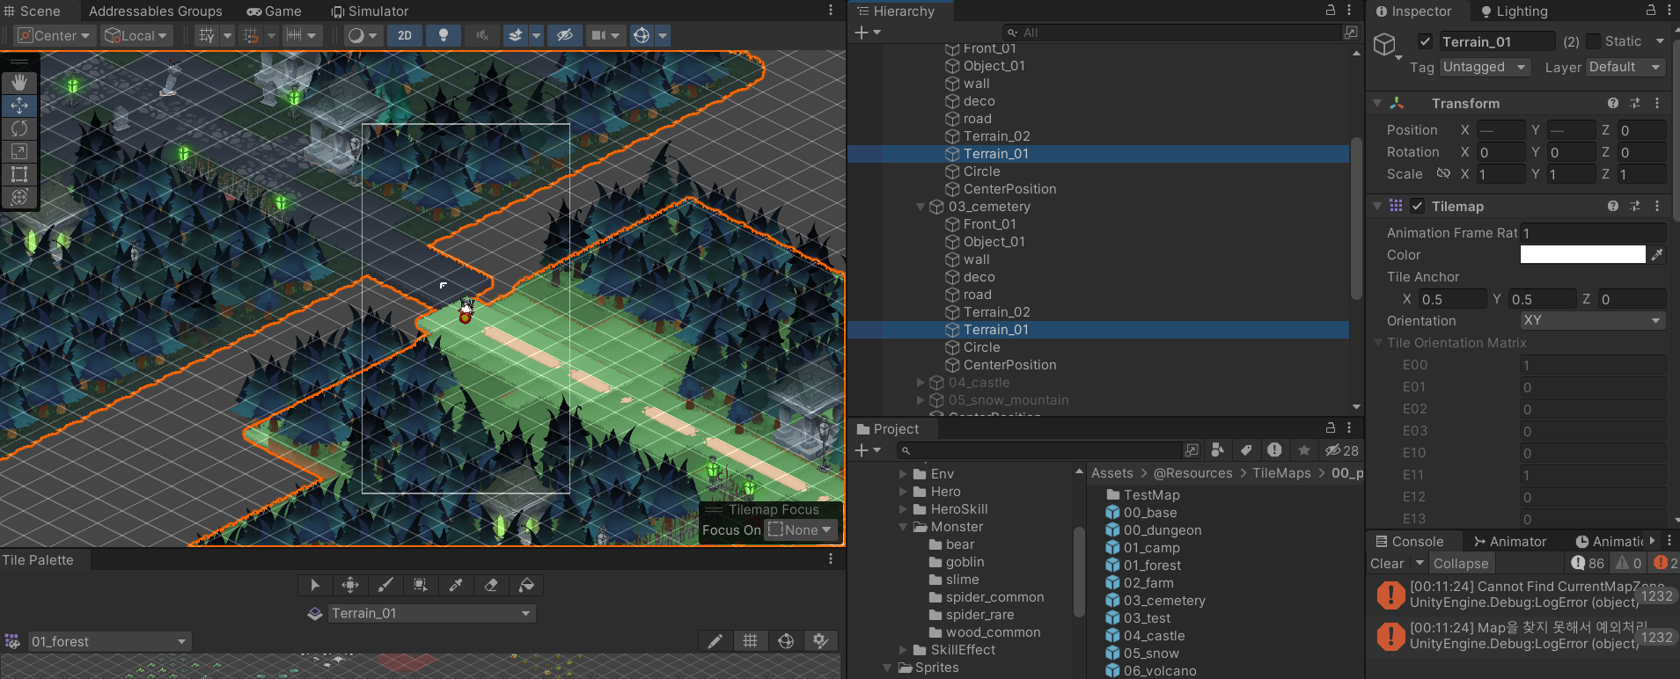The height and width of the screenshot is (679, 1680).
Task: Switch to the Lighting tab
Action: [1514, 11]
